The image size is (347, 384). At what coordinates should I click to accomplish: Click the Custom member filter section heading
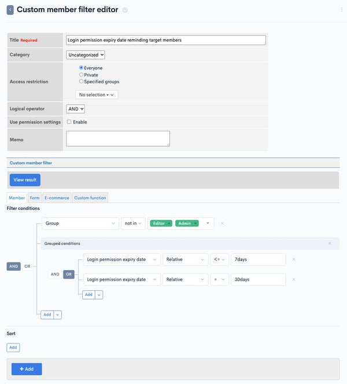[31, 163]
